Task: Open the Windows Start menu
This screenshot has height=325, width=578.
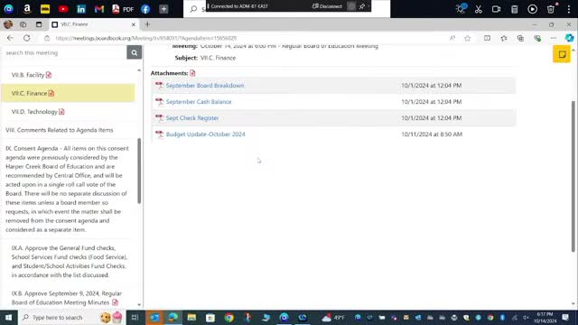Action: tap(8, 317)
